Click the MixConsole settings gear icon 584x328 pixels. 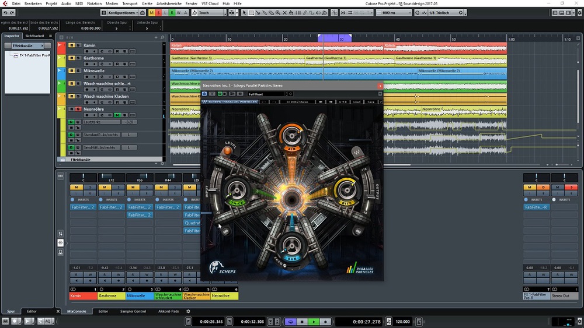click(188, 311)
